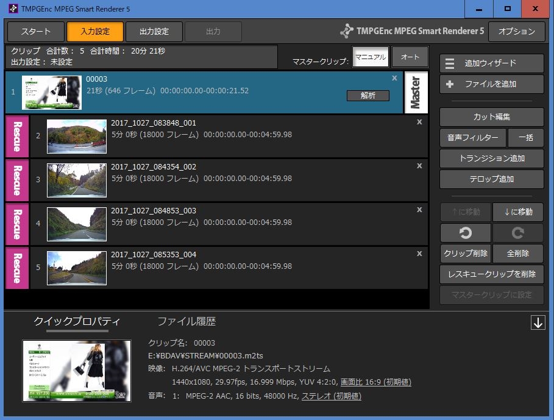
Task: Open the 追加ウィザード add wizard
Action: click(491, 63)
